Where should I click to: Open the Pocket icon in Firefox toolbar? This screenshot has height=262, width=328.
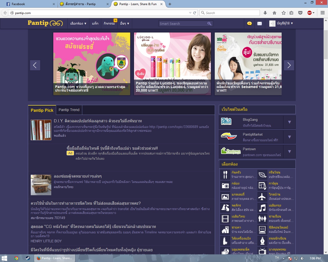coord(300,13)
